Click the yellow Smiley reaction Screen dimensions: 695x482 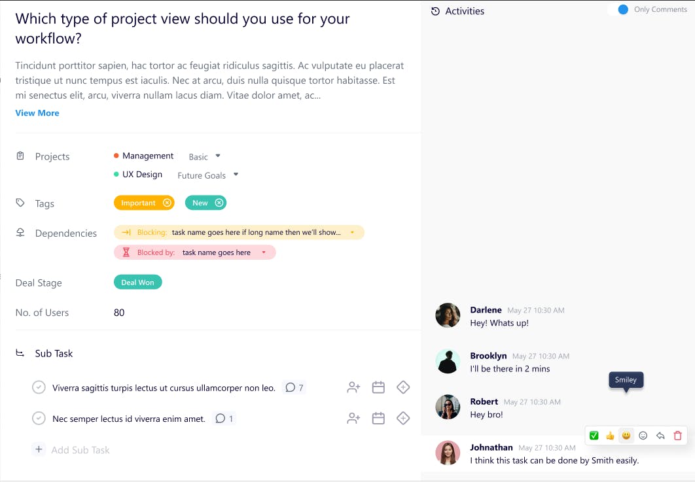(x=626, y=436)
